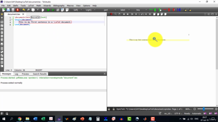
Task: Open the LanguageTool LT status icon
Action: click(x=160, y=114)
